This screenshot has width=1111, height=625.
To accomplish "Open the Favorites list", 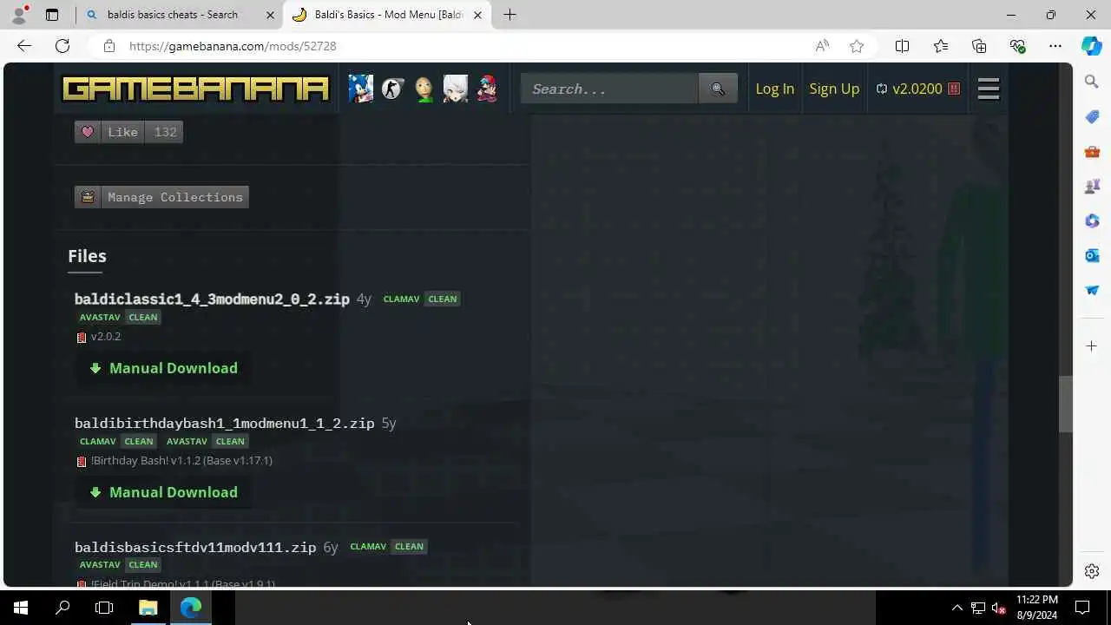I will 941,46.
